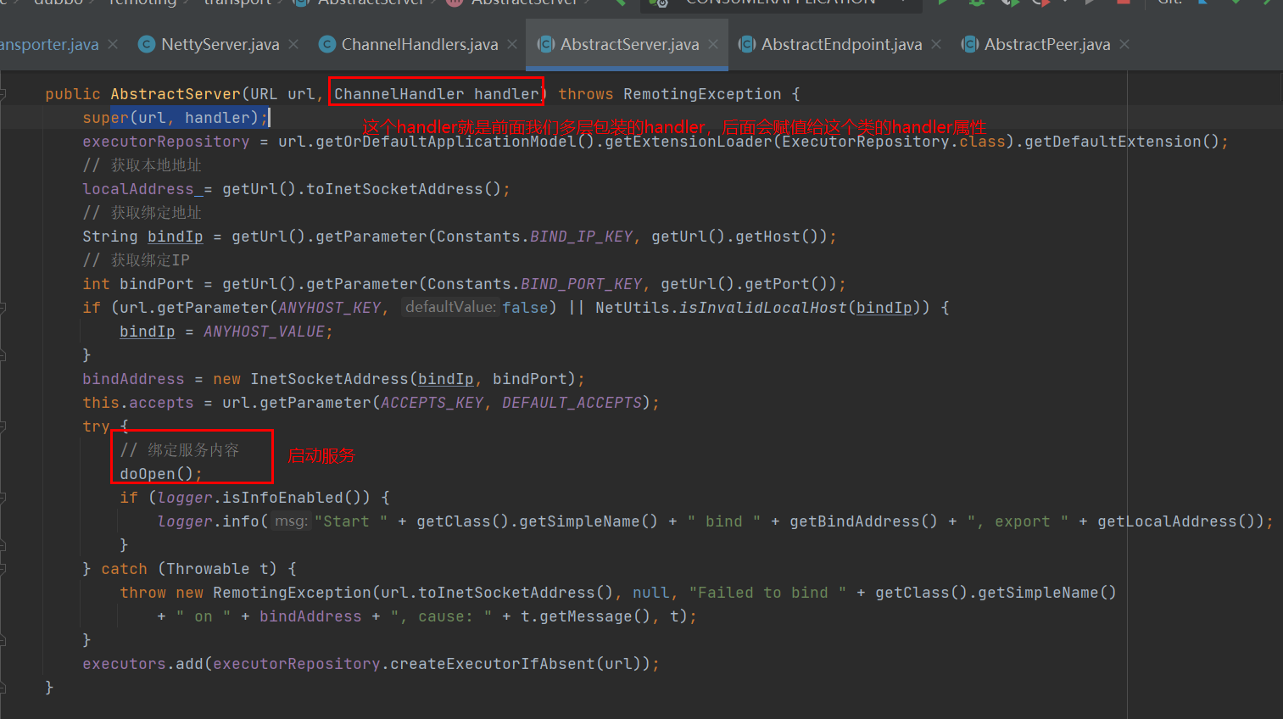1283x719 pixels.
Task: Click the '// 获取本地地址' comment
Action: point(142,165)
